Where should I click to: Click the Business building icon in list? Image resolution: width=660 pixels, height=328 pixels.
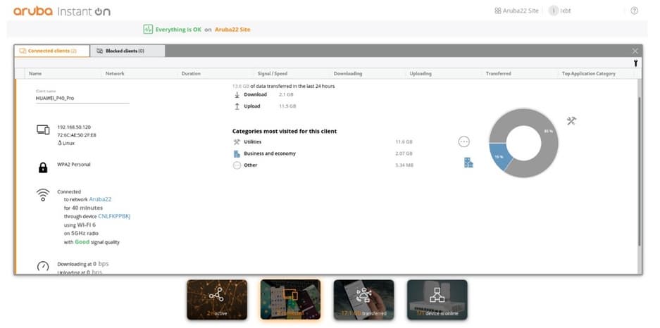coord(237,154)
